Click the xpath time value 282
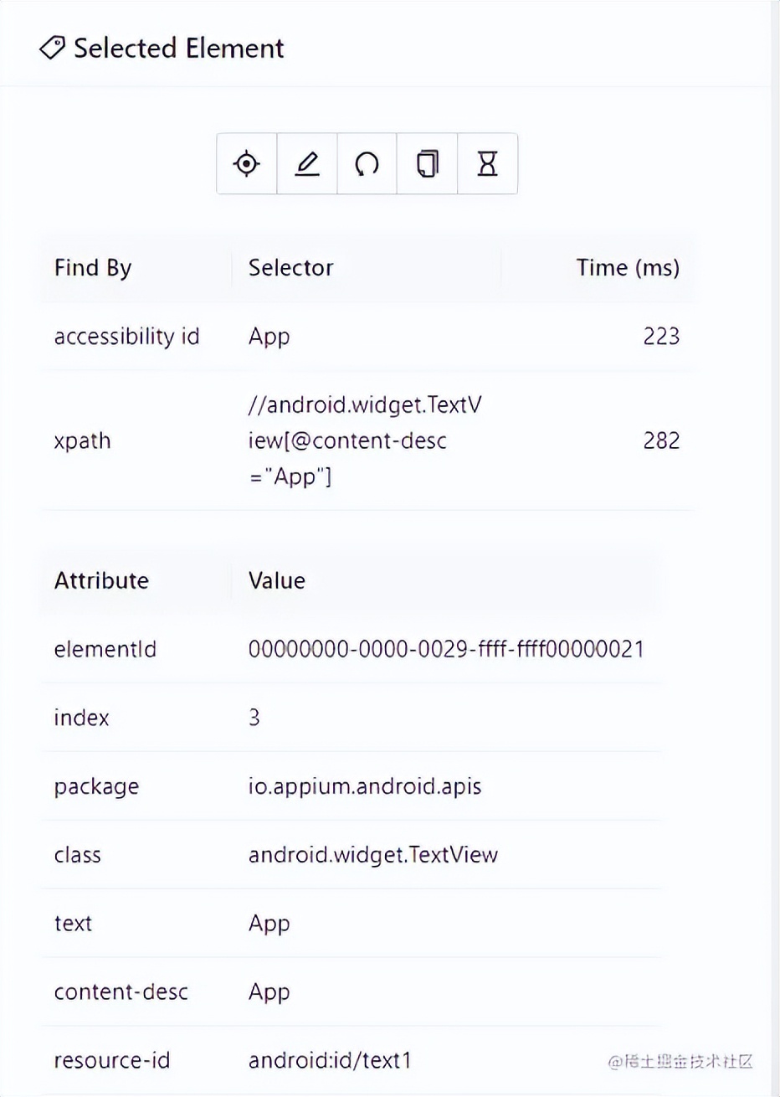 [660, 440]
